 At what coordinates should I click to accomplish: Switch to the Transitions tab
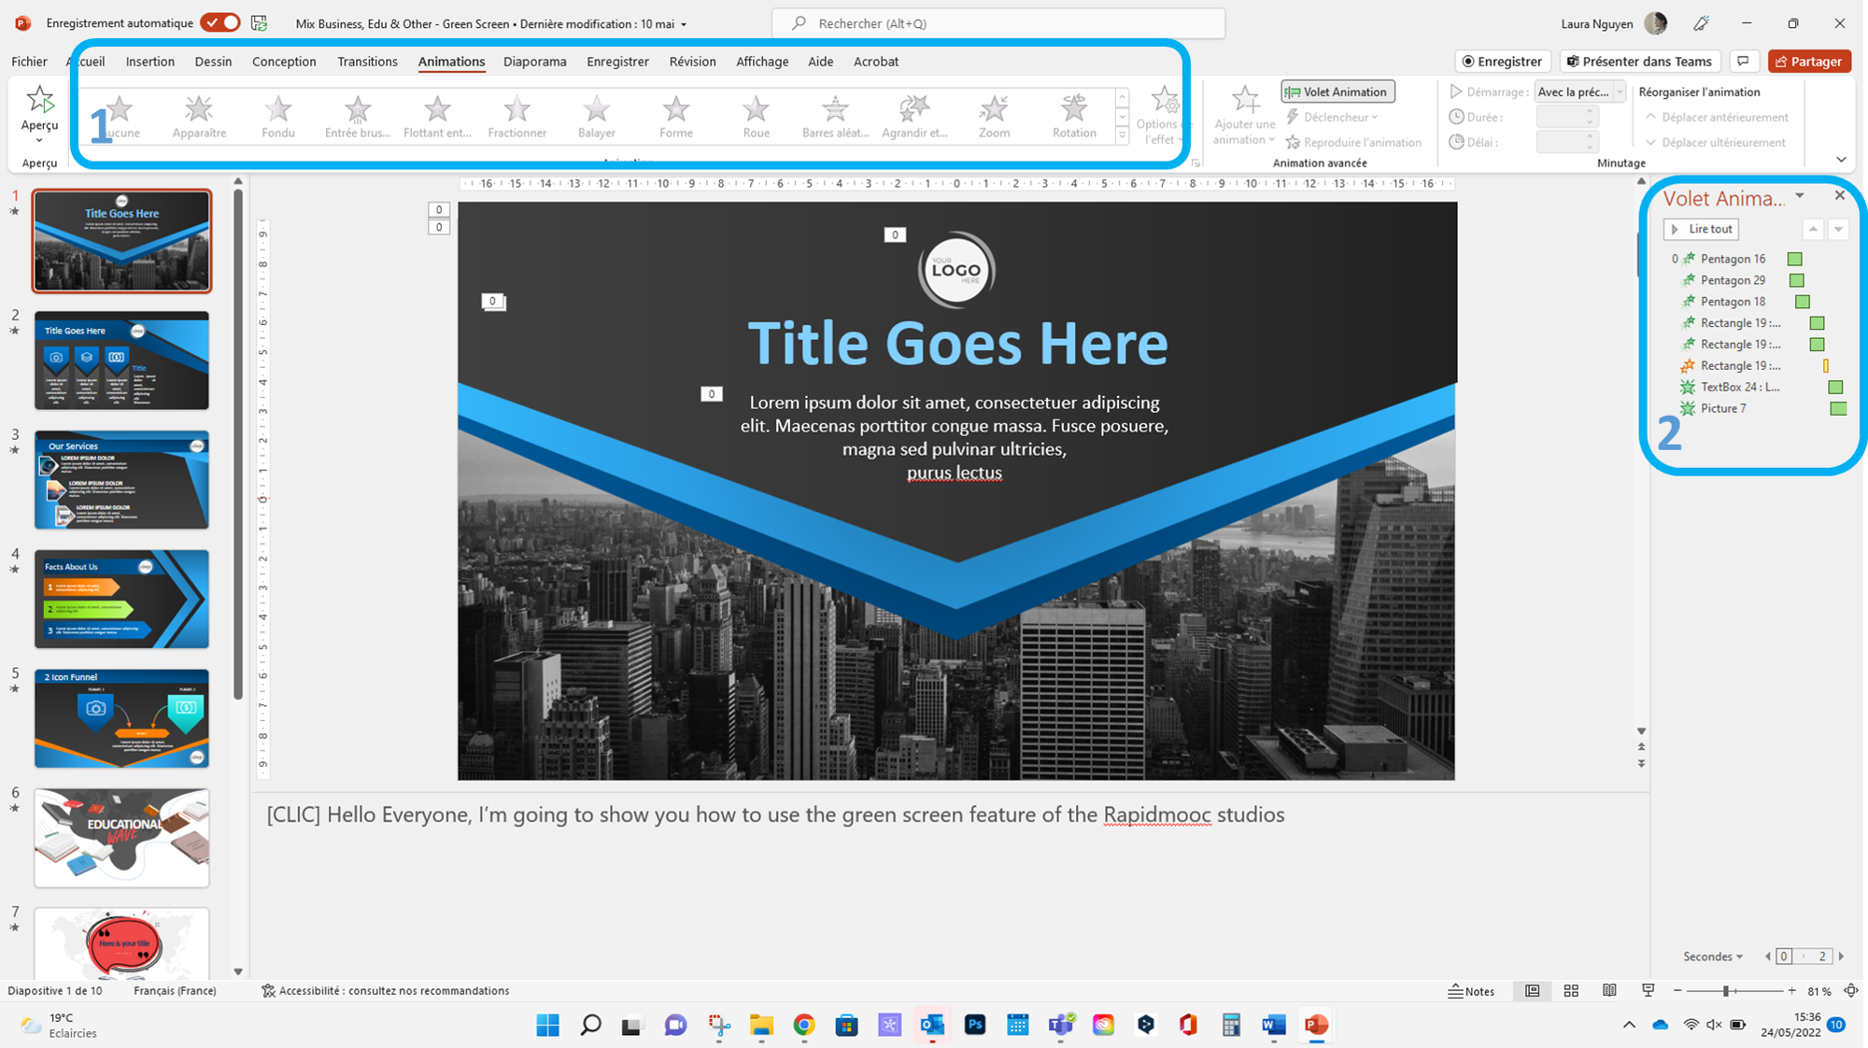tap(367, 61)
